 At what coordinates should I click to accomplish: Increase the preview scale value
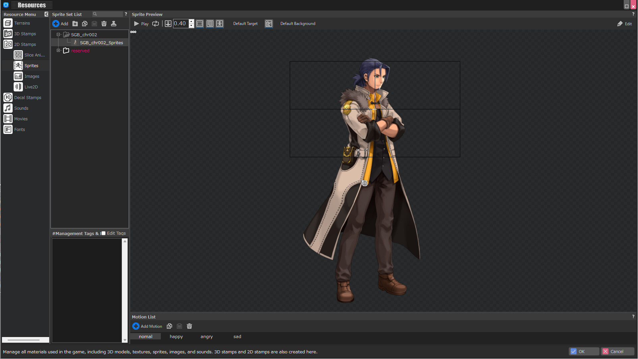tap(191, 22)
